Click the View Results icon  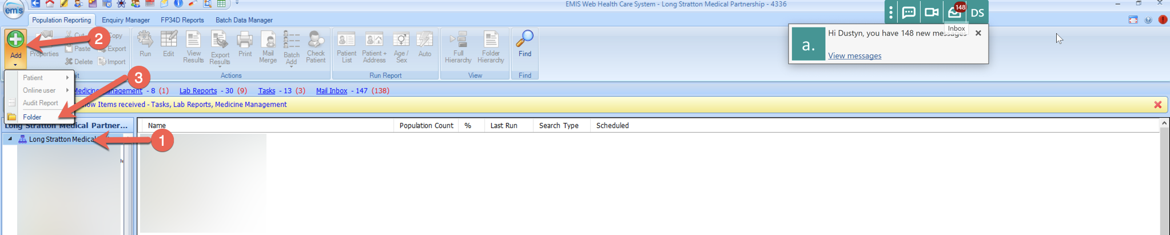pos(193,39)
